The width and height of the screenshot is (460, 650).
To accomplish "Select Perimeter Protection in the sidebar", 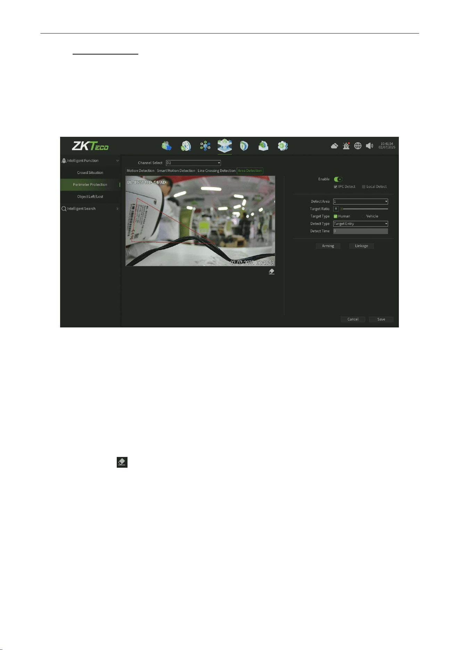I will coord(90,185).
